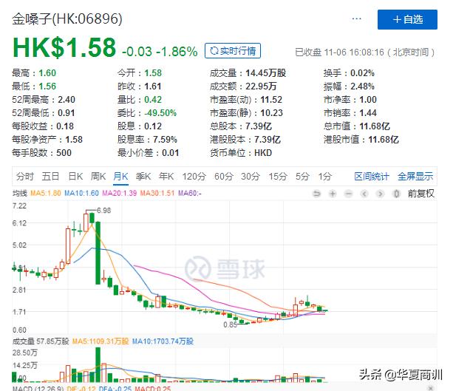This screenshot has height=391, width=453.
Task: Click the 港股市值 11.68亿 value
Action: coord(384,140)
